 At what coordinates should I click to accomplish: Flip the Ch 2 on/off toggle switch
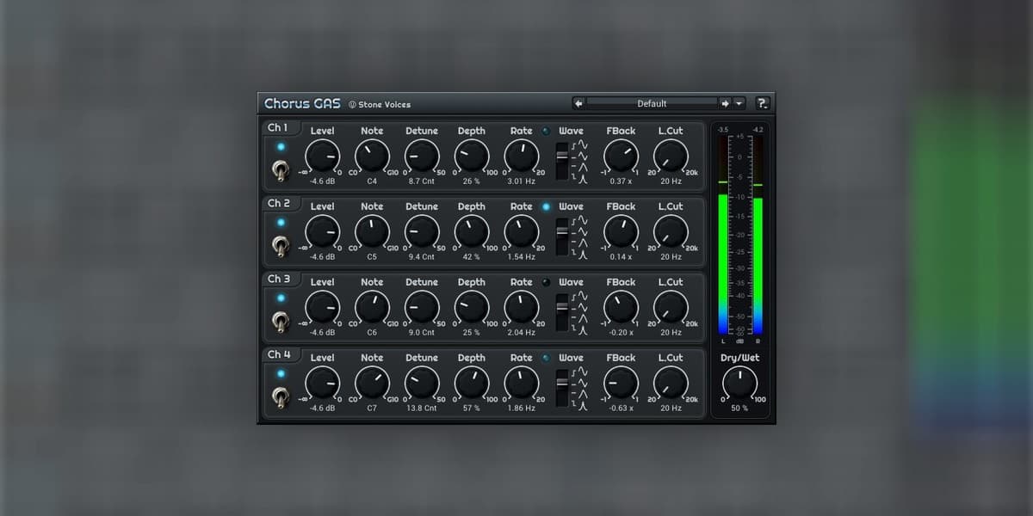point(281,248)
